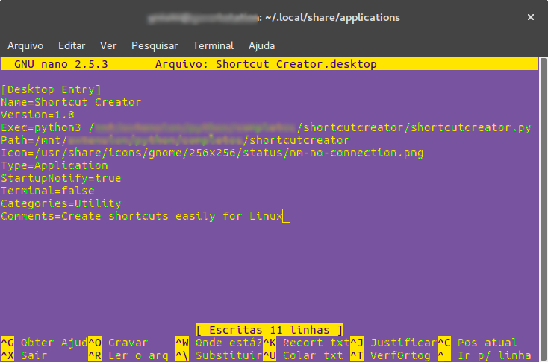Click the ^\ Substituir shortcut
The width and height of the screenshot is (548, 362).
click(219, 355)
